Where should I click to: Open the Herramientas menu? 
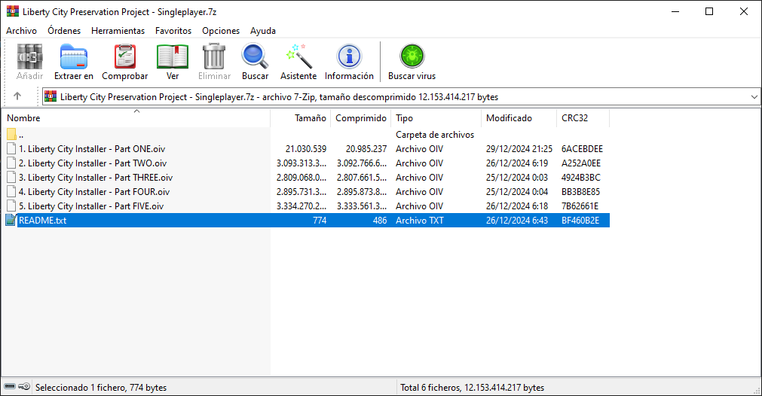118,31
